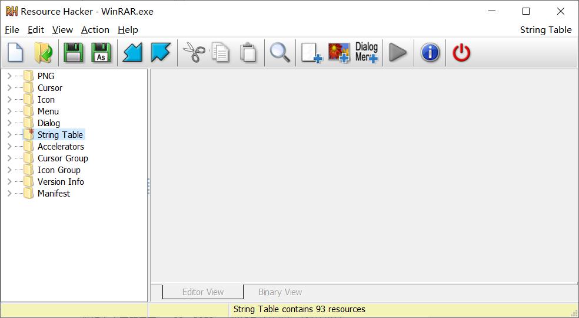Open Find with the magnifying glass icon
This screenshot has width=579, height=318.
pos(279,53)
